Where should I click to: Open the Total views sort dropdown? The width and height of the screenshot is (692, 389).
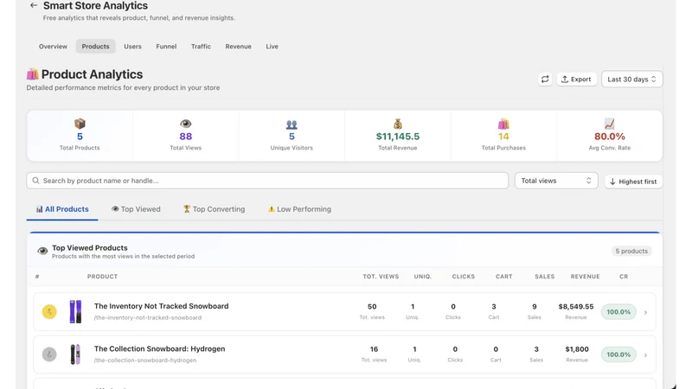coord(556,181)
